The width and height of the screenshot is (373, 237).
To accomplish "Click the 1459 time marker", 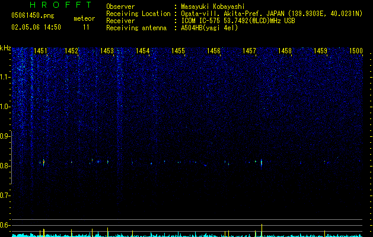I will pyautogui.click(x=320, y=51).
